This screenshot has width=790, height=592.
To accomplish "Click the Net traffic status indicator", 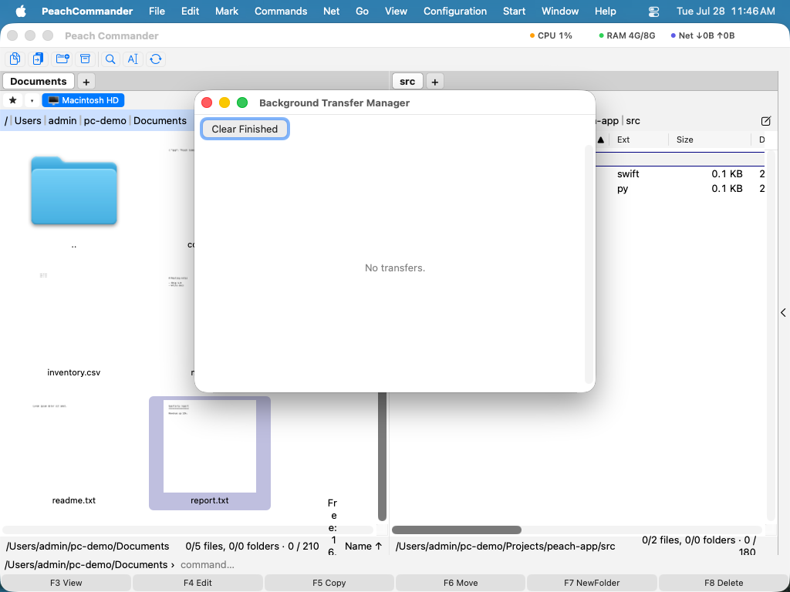I will [x=703, y=35].
